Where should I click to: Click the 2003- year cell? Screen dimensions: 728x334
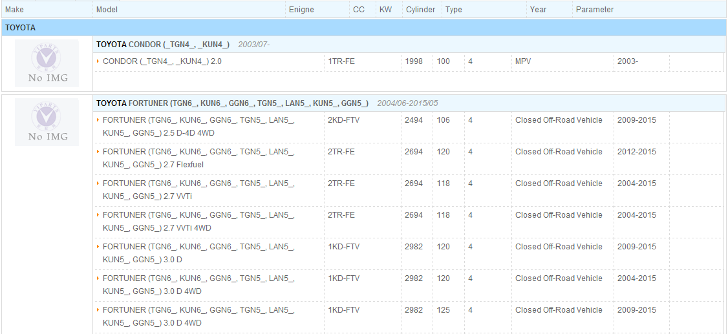pyautogui.click(x=628, y=61)
